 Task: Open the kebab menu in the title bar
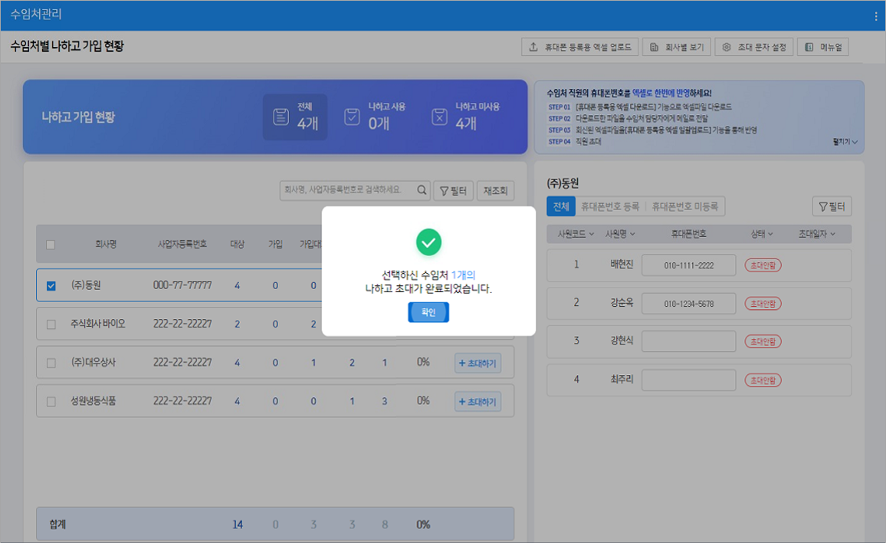(x=876, y=16)
